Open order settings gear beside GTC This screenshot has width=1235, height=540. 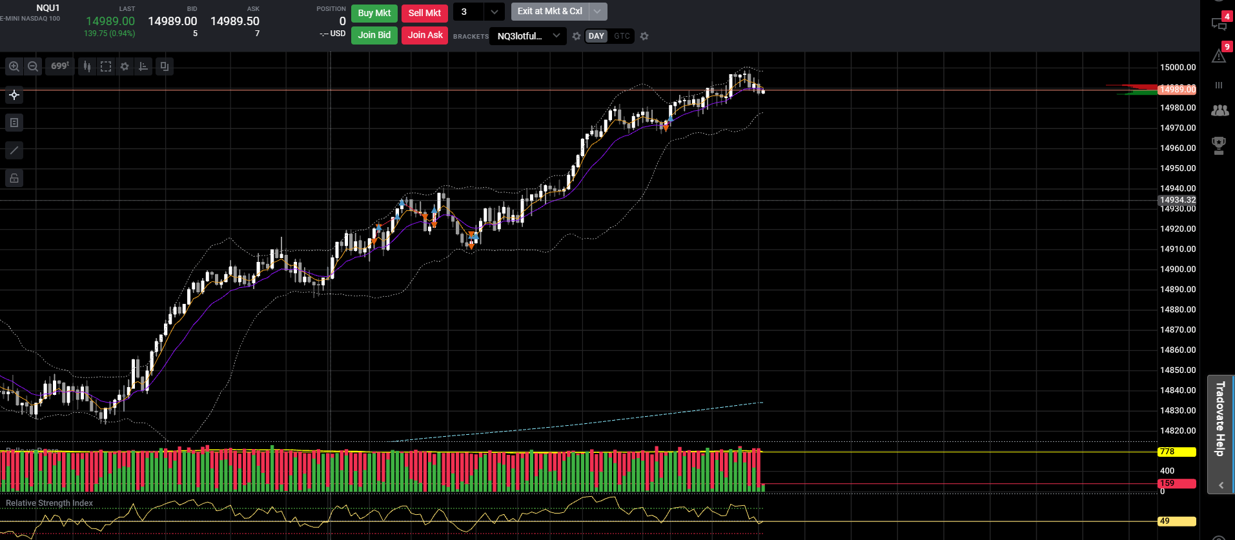pos(644,36)
